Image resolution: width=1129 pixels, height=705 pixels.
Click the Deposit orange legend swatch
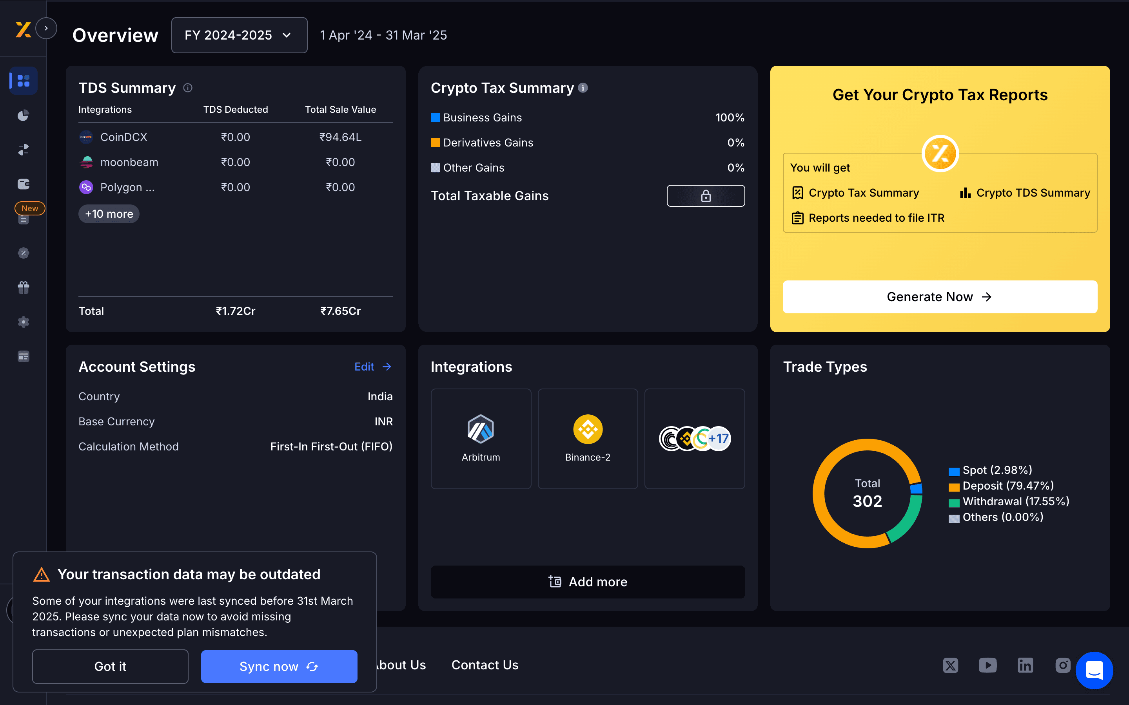click(954, 487)
